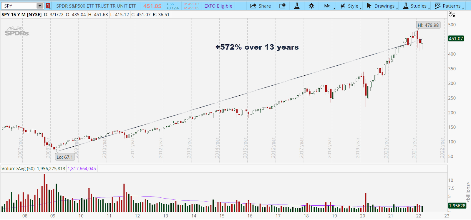Click the Patterns chart icon
Viewport: 471px width, 220px height.
(x=438, y=6)
